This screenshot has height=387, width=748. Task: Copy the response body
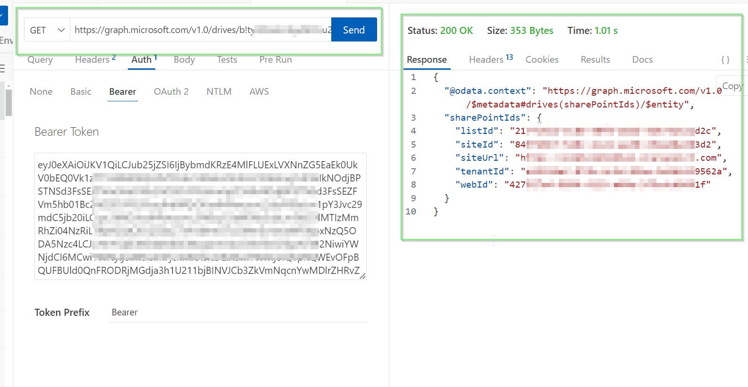732,86
